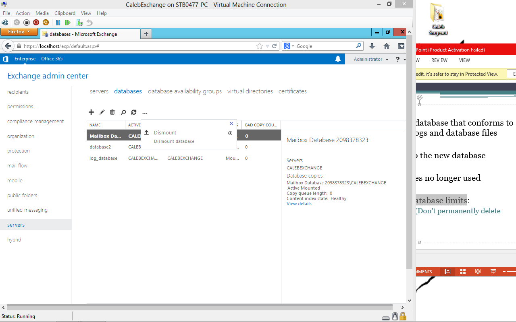The height and width of the screenshot is (322, 516).
Task: Click the search icon above database list
Action: point(123,112)
